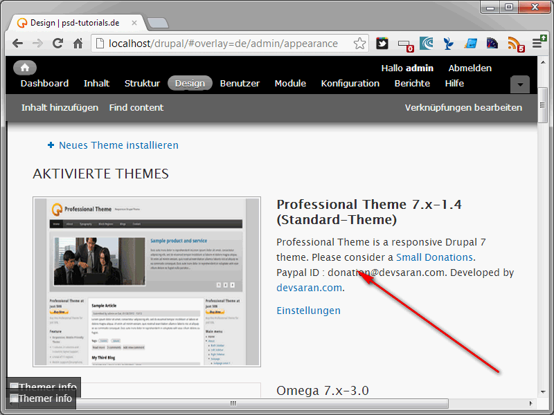Screen dimensions: 554x415
Task: Select the Design | psd-tutorials.de tab
Action: (76, 23)
